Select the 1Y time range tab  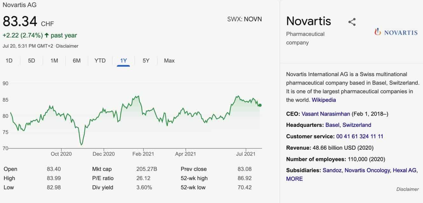click(123, 61)
